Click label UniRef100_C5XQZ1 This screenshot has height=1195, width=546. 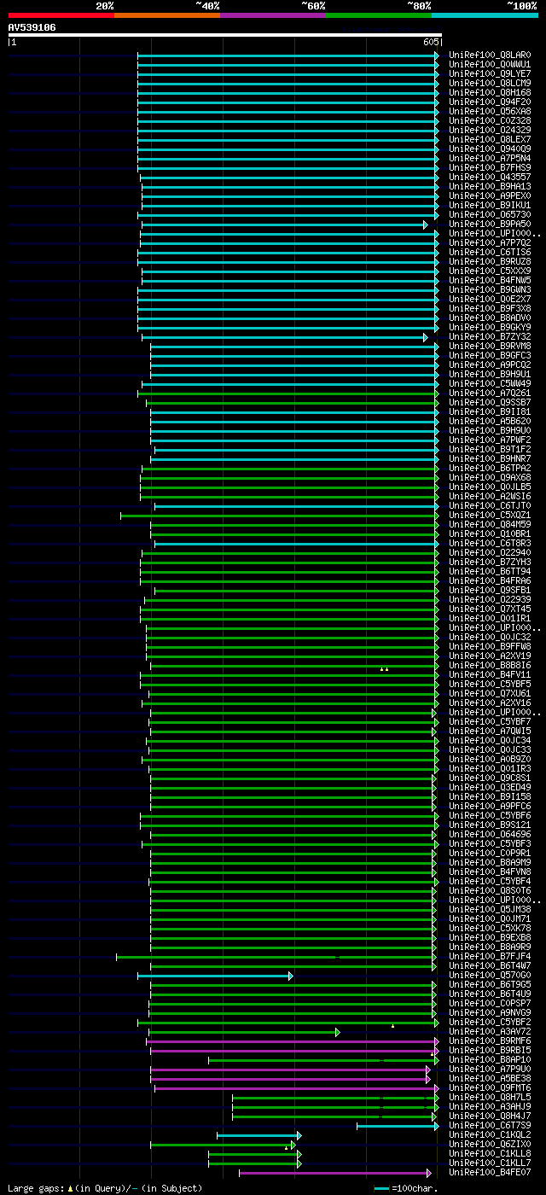(490, 516)
